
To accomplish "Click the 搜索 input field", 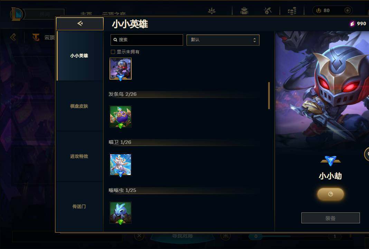I will [x=146, y=40].
